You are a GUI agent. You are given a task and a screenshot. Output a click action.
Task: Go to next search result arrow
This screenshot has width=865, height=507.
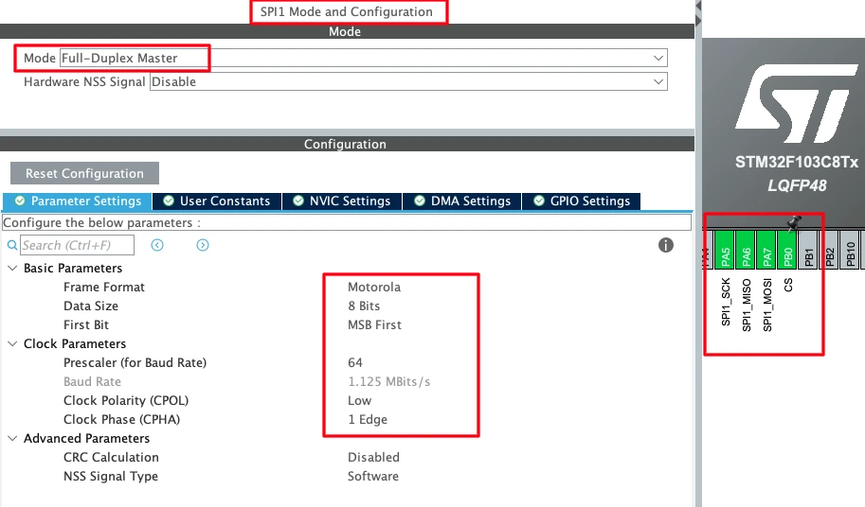tap(203, 246)
